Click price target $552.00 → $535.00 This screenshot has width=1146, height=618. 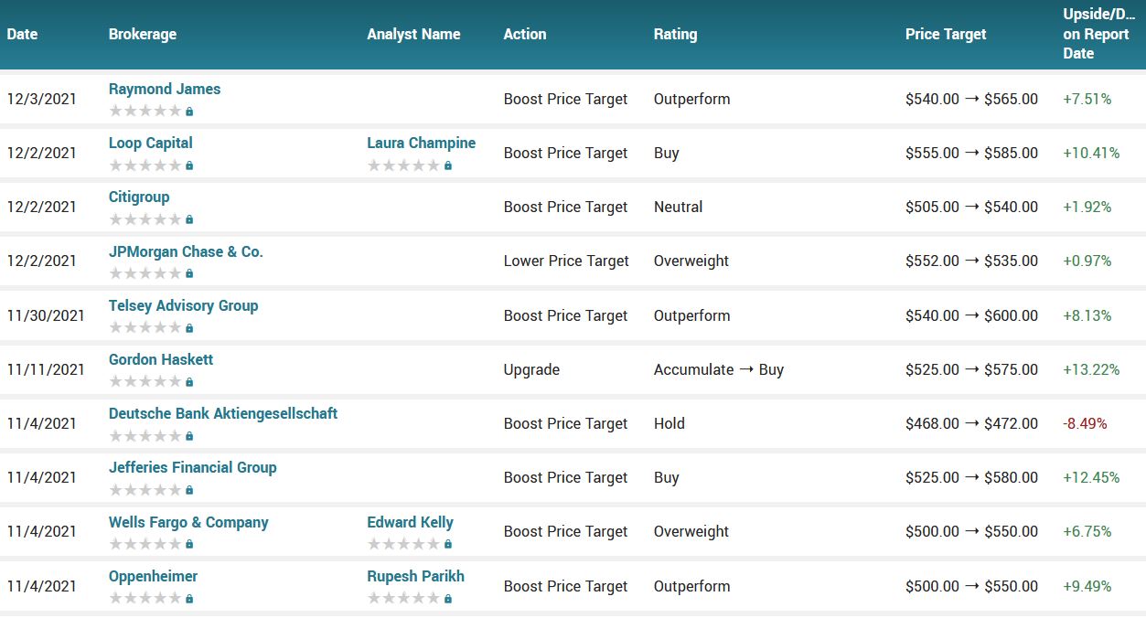tap(971, 261)
